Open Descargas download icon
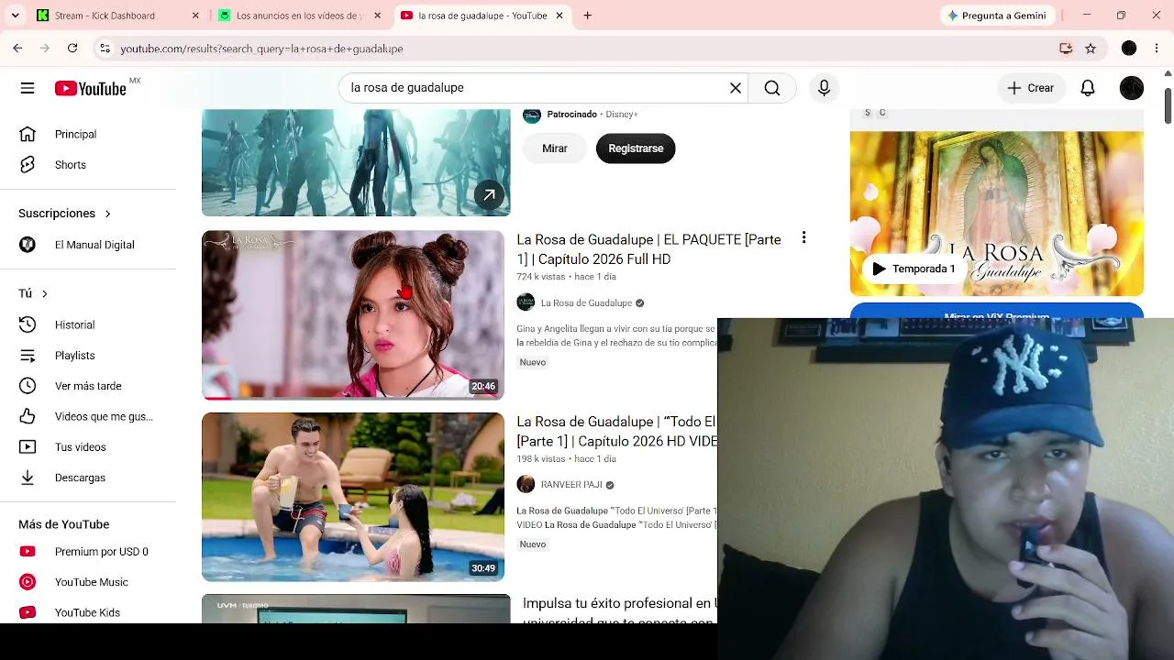The image size is (1174, 660). click(28, 478)
